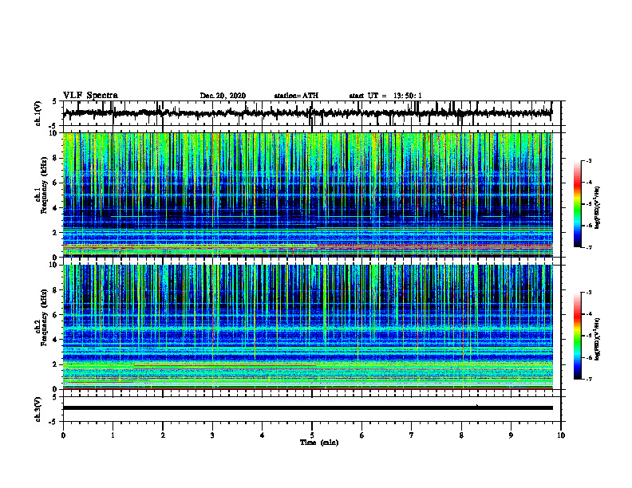Click the '4' kHz tick on ch.2 spectrogram
Screen dimensions: 632x488
pos(55,340)
